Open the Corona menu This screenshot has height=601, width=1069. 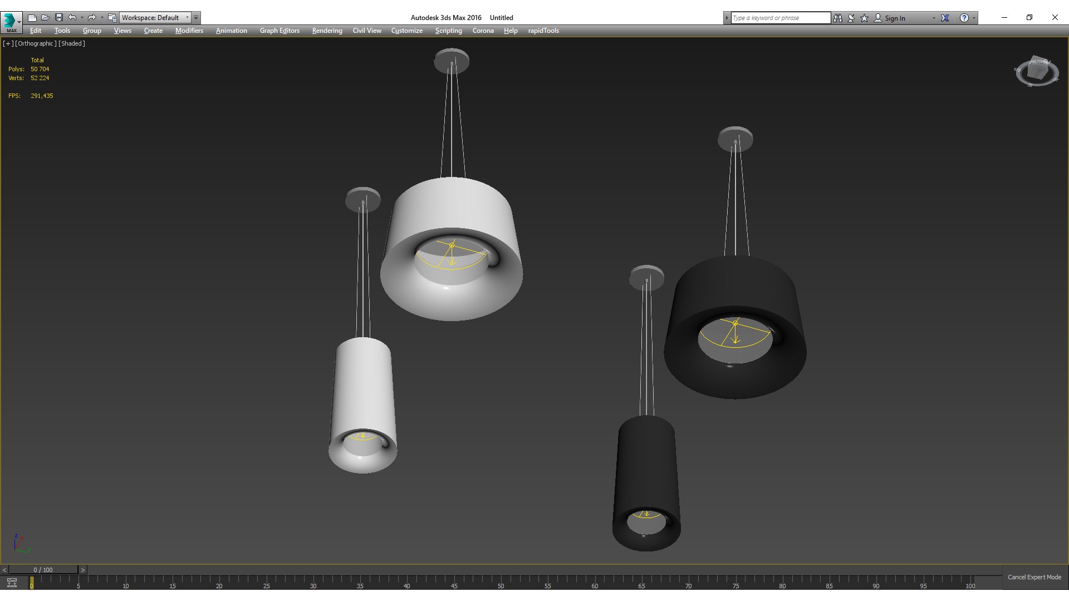click(483, 31)
